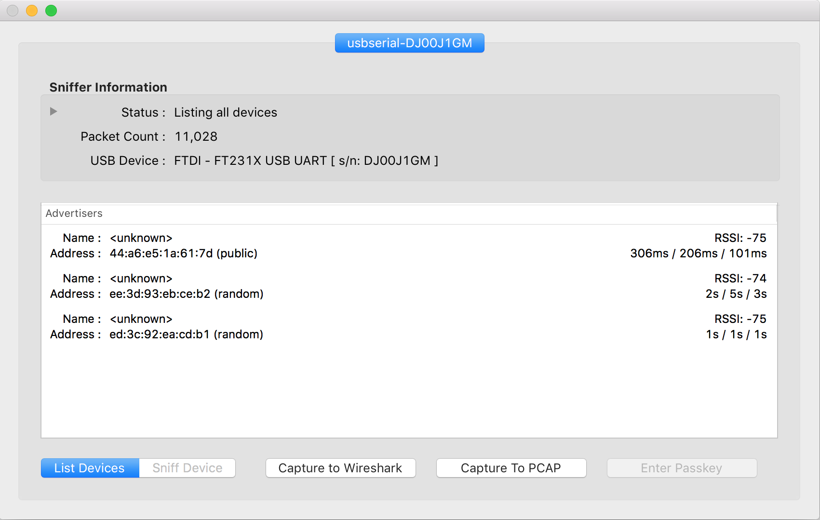Select the usbserial-DJ00J1GM tab
Image resolution: width=820 pixels, height=520 pixels.
(410, 43)
